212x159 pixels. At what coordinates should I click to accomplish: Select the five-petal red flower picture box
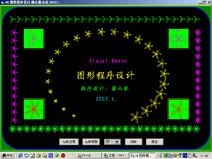[x=179, y=109]
